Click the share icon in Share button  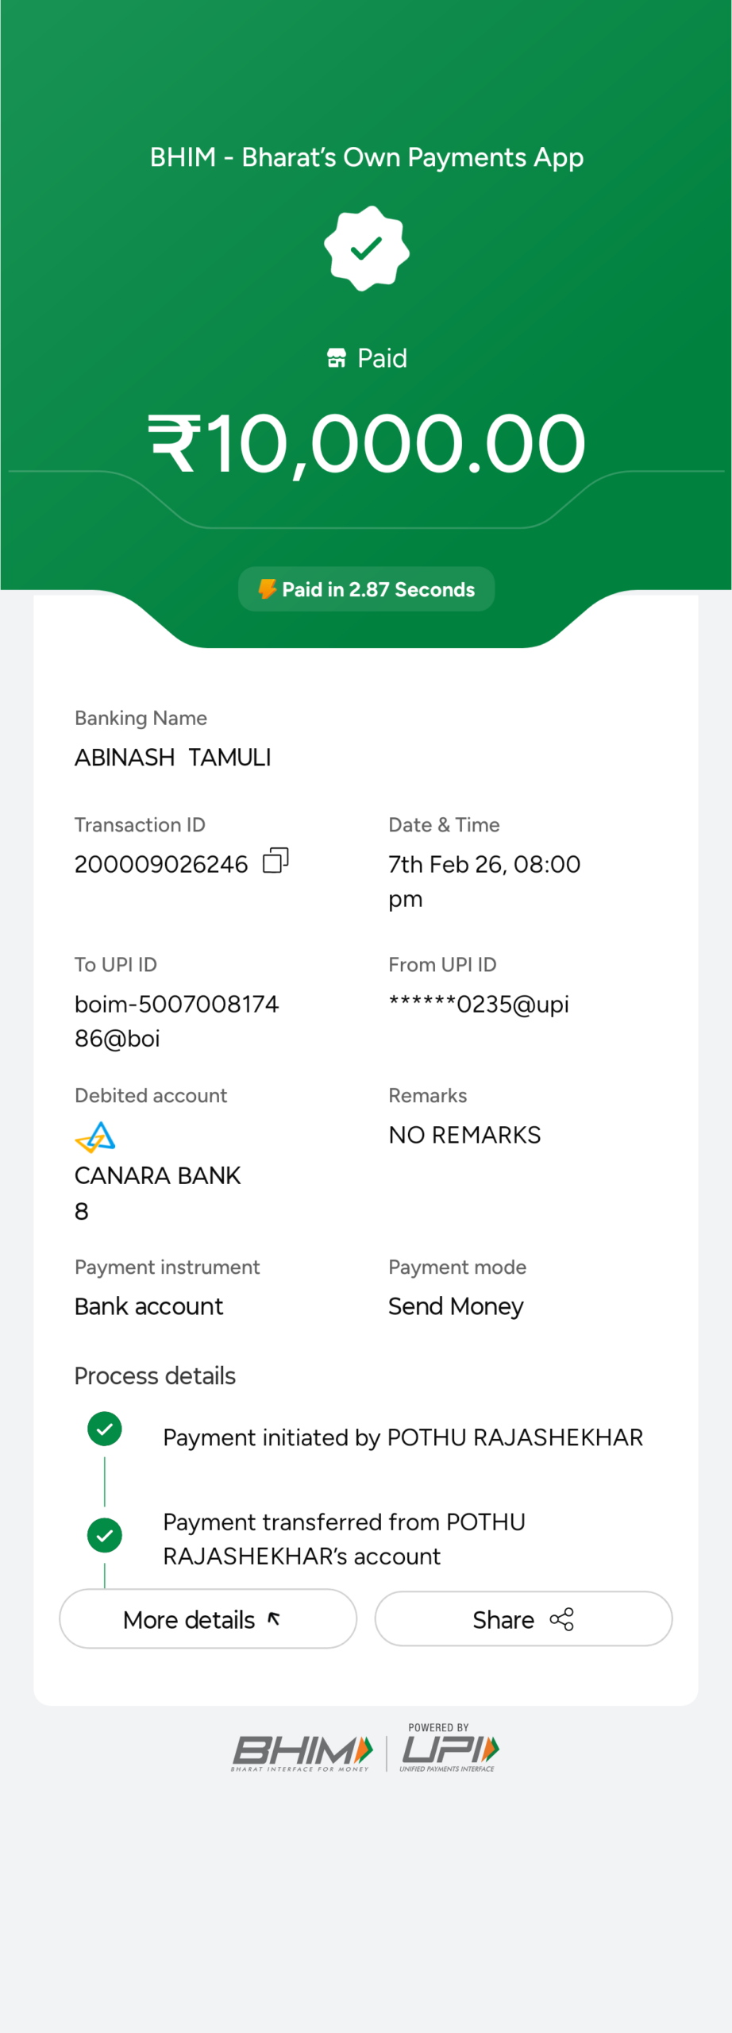point(561,1619)
